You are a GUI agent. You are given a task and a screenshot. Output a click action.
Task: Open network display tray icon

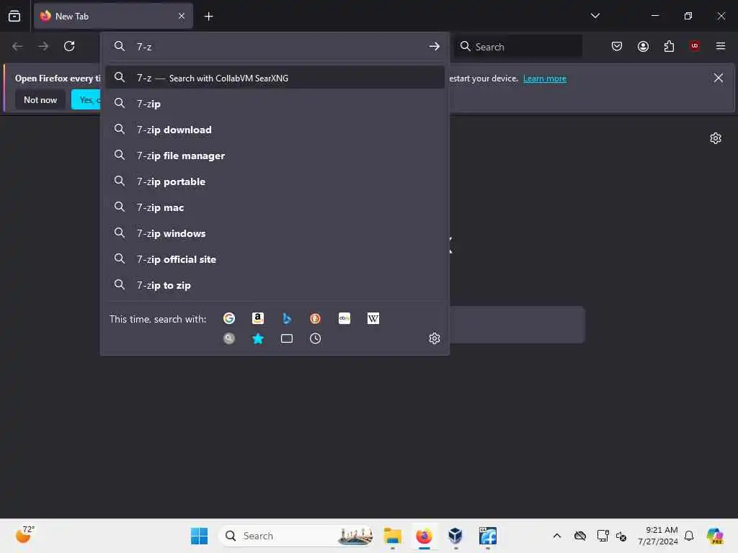pyautogui.click(x=603, y=536)
